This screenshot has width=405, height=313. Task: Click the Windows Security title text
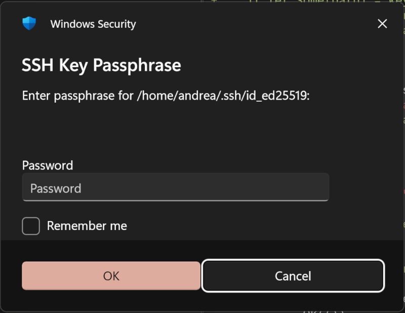point(93,24)
